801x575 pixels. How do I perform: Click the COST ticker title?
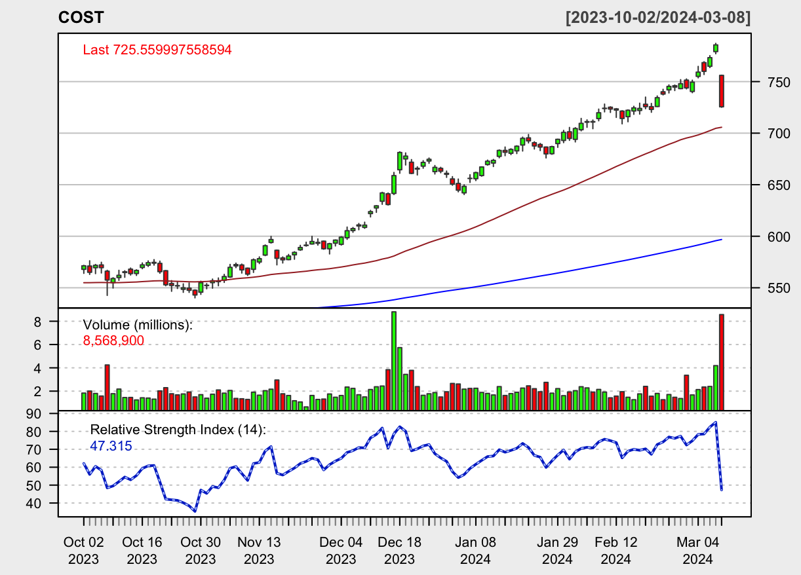tap(81, 18)
